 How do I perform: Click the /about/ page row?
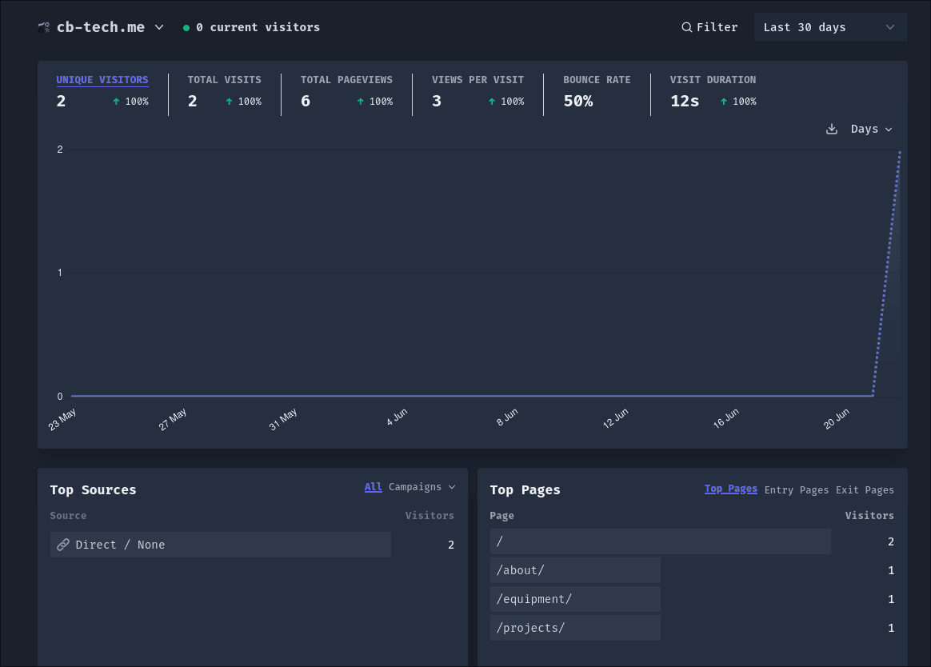point(521,570)
